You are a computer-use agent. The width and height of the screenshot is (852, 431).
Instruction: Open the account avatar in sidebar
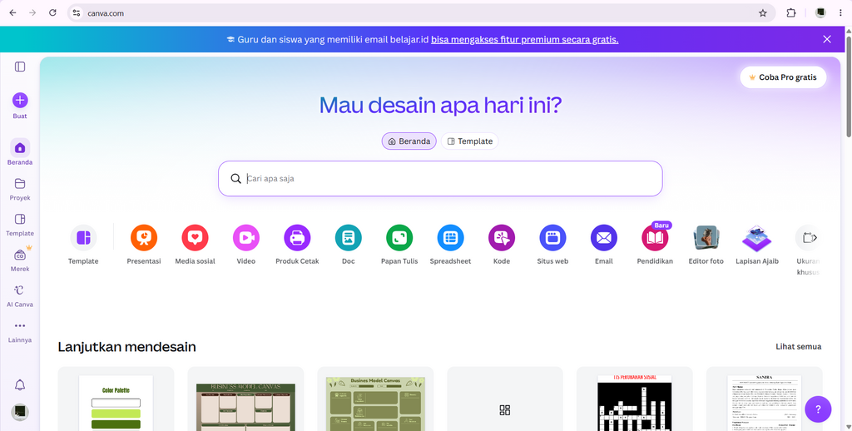coord(20,411)
